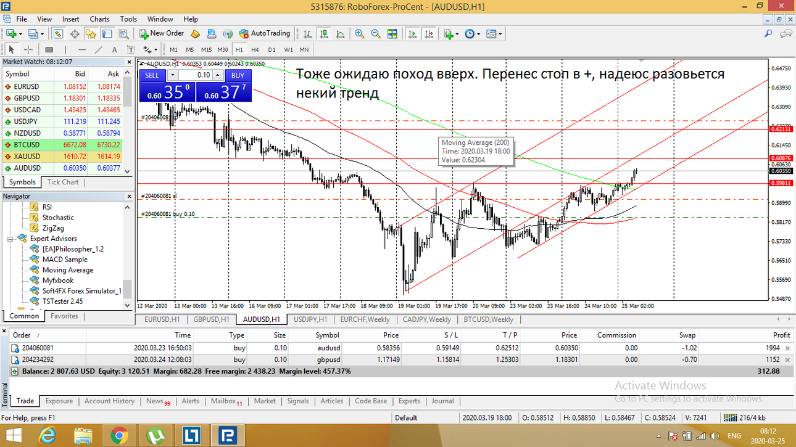Toggle the Navigator star-folder icon

point(91,33)
